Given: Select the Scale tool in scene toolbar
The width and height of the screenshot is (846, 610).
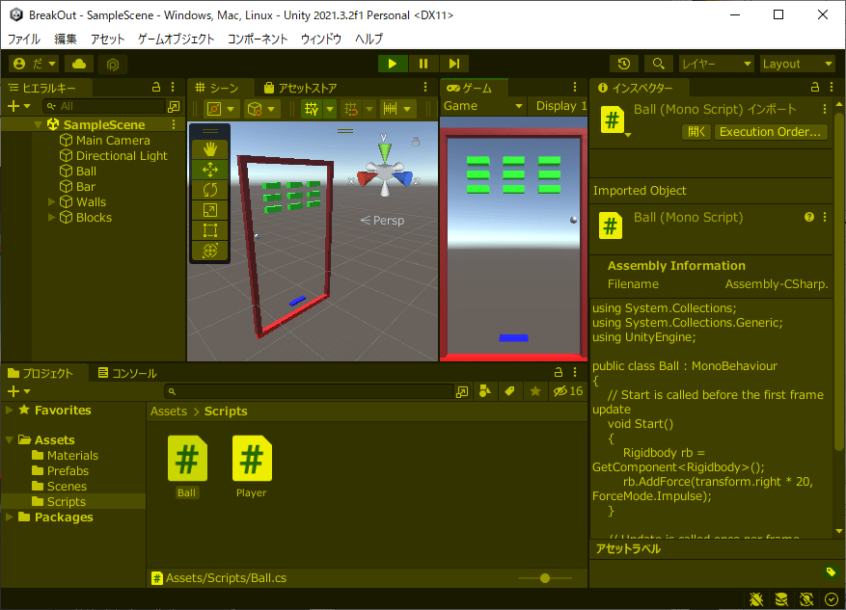Looking at the screenshot, I should [x=210, y=210].
